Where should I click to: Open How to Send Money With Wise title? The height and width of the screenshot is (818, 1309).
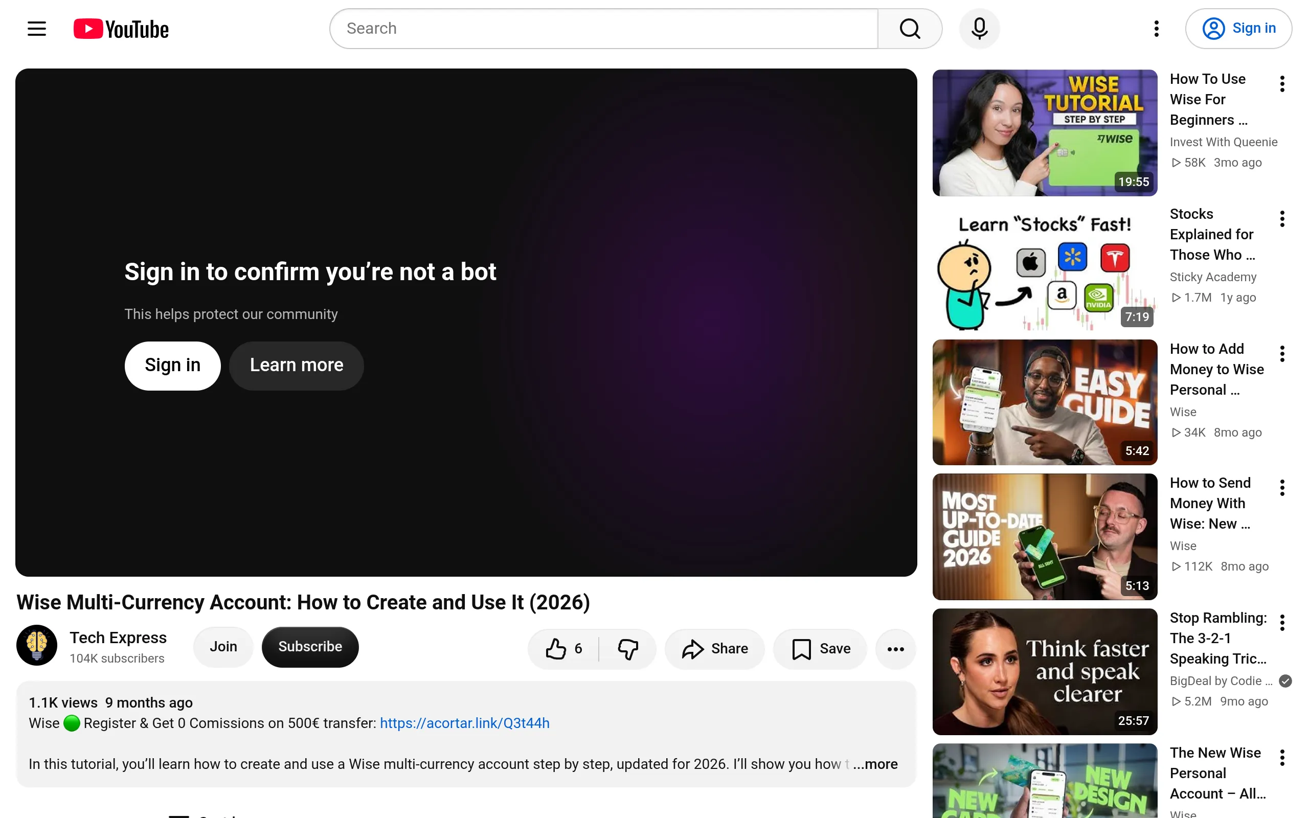pos(1210,503)
